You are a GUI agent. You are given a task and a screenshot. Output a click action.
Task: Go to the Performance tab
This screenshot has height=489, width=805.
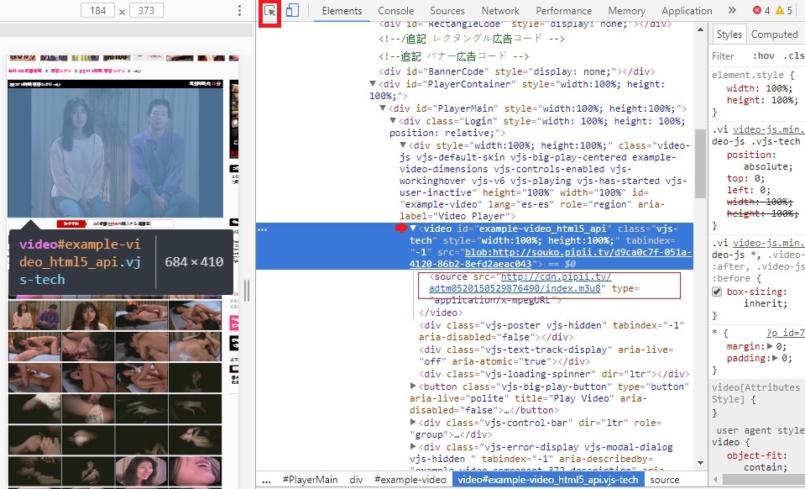[x=564, y=10]
